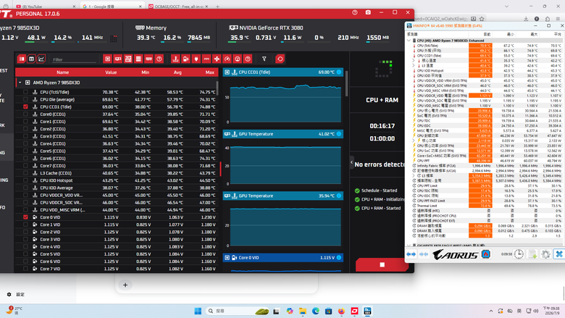Check the Core 7 VID checkbox
This screenshot has width=565, height=318.
click(x=25, y=269)
